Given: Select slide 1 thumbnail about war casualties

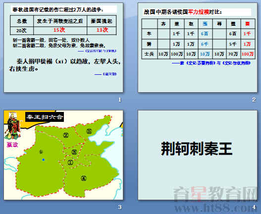Looking at the screenshot, I should (x=63, y=48).
